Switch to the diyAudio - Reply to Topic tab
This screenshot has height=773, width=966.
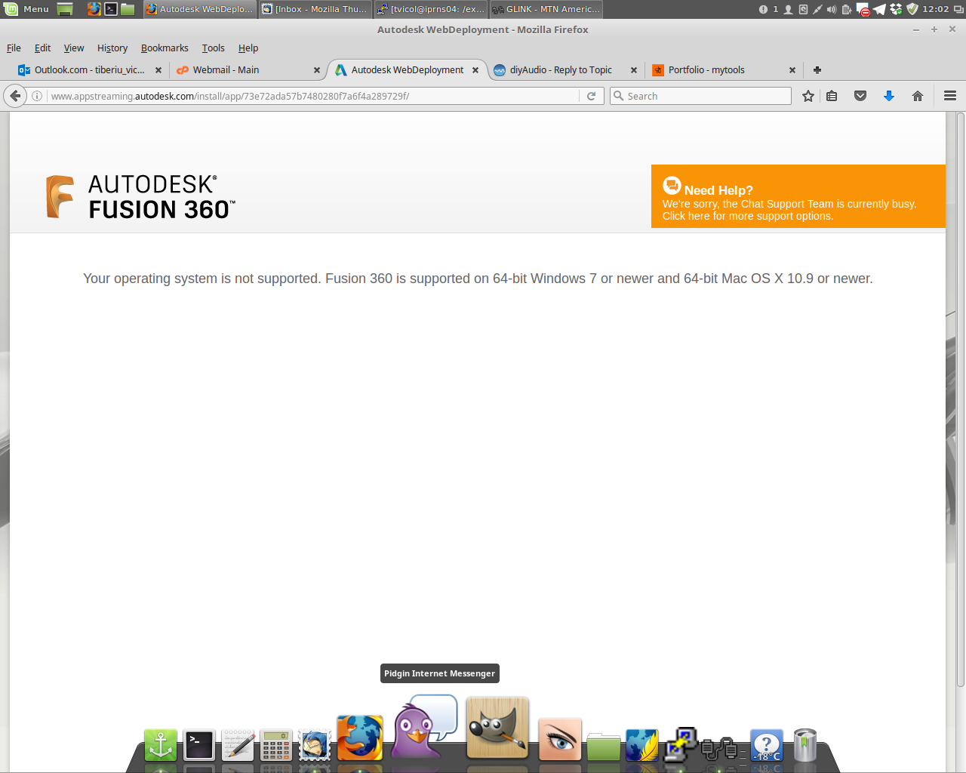(565, 70)
